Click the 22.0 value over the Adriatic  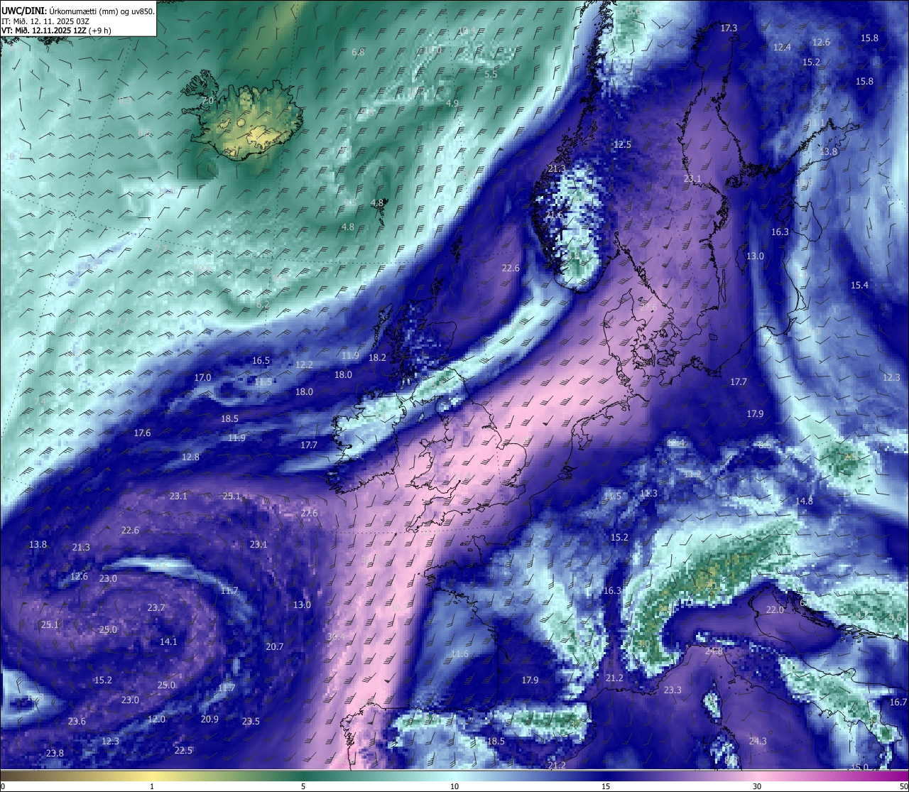click(775, 609)
